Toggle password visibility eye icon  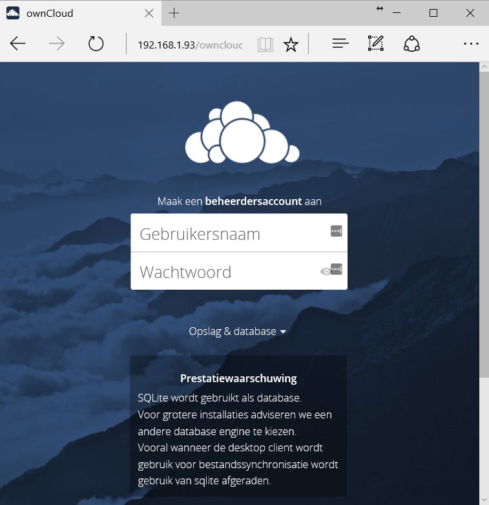click(x=326, y=272)
